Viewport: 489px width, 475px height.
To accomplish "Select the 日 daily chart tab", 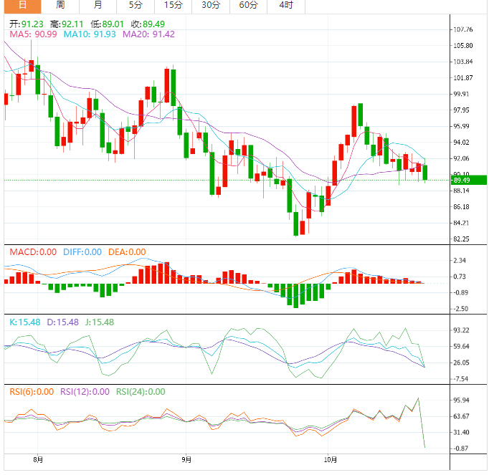I will pos(22,6).
